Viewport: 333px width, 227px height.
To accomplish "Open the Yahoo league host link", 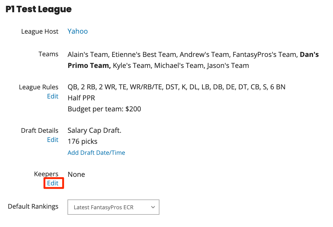I will tap(78, 32).
